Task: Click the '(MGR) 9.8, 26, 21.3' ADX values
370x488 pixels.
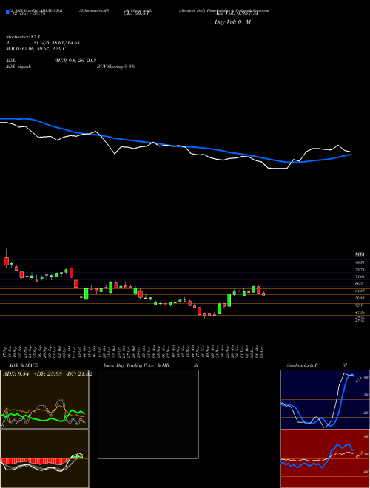Action: tap(75, 61)
